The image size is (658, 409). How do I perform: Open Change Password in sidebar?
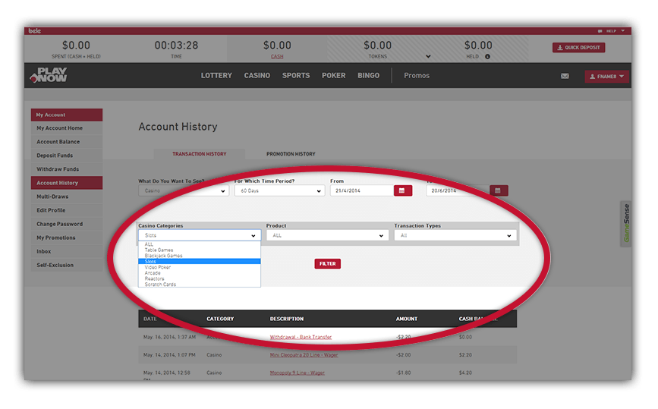(x=67, y=224)
